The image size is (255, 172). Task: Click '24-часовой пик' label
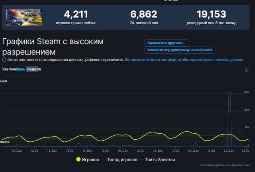[144, 23]
